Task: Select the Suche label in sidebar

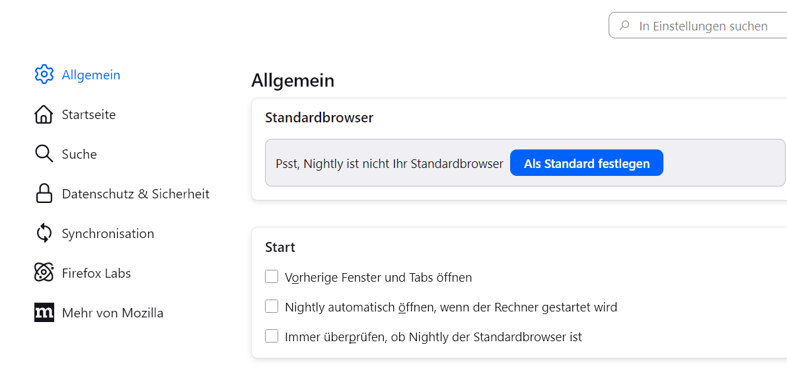Action: point(79,154)
